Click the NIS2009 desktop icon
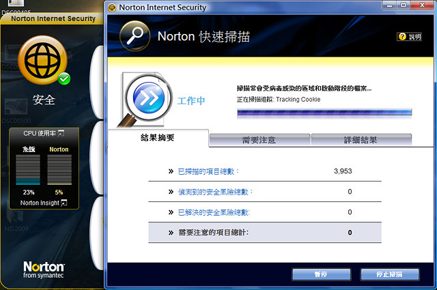437x290 pixels. click(x=16, y=222)
